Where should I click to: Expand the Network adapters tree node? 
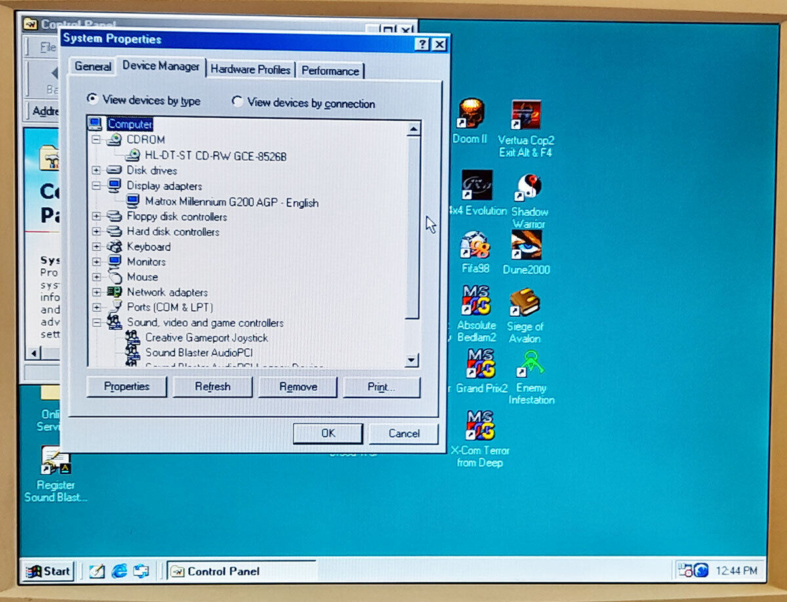(96, 292)
